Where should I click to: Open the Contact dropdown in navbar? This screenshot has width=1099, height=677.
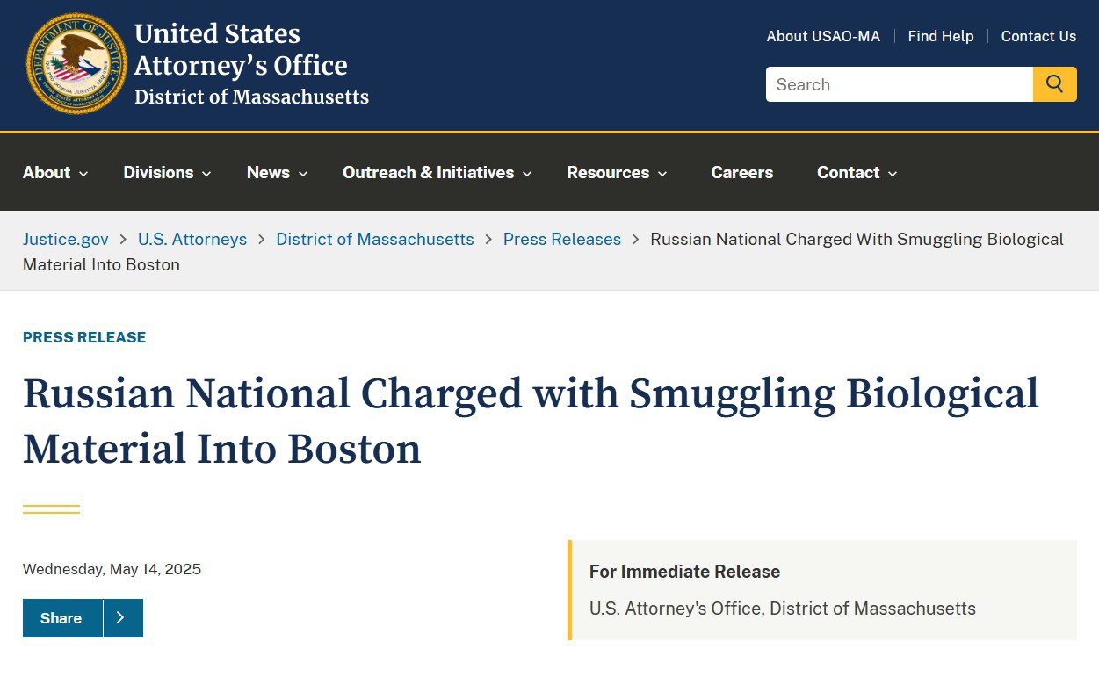pyautogui.click(x=857, y=173)
